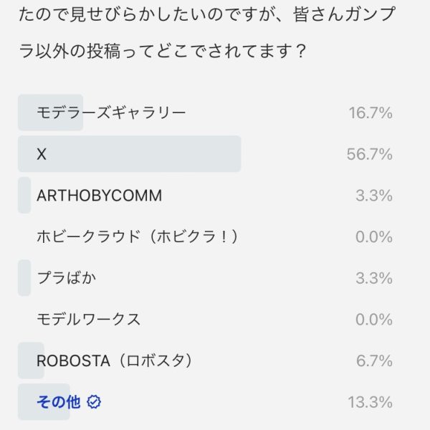Image resolution: width=430 pixels, height=430 pixels.
Task: Select the モデラーズギャラリー poll option
Action: (111, 113)
